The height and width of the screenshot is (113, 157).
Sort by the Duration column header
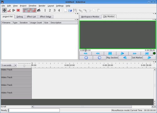tap(24, 23)
